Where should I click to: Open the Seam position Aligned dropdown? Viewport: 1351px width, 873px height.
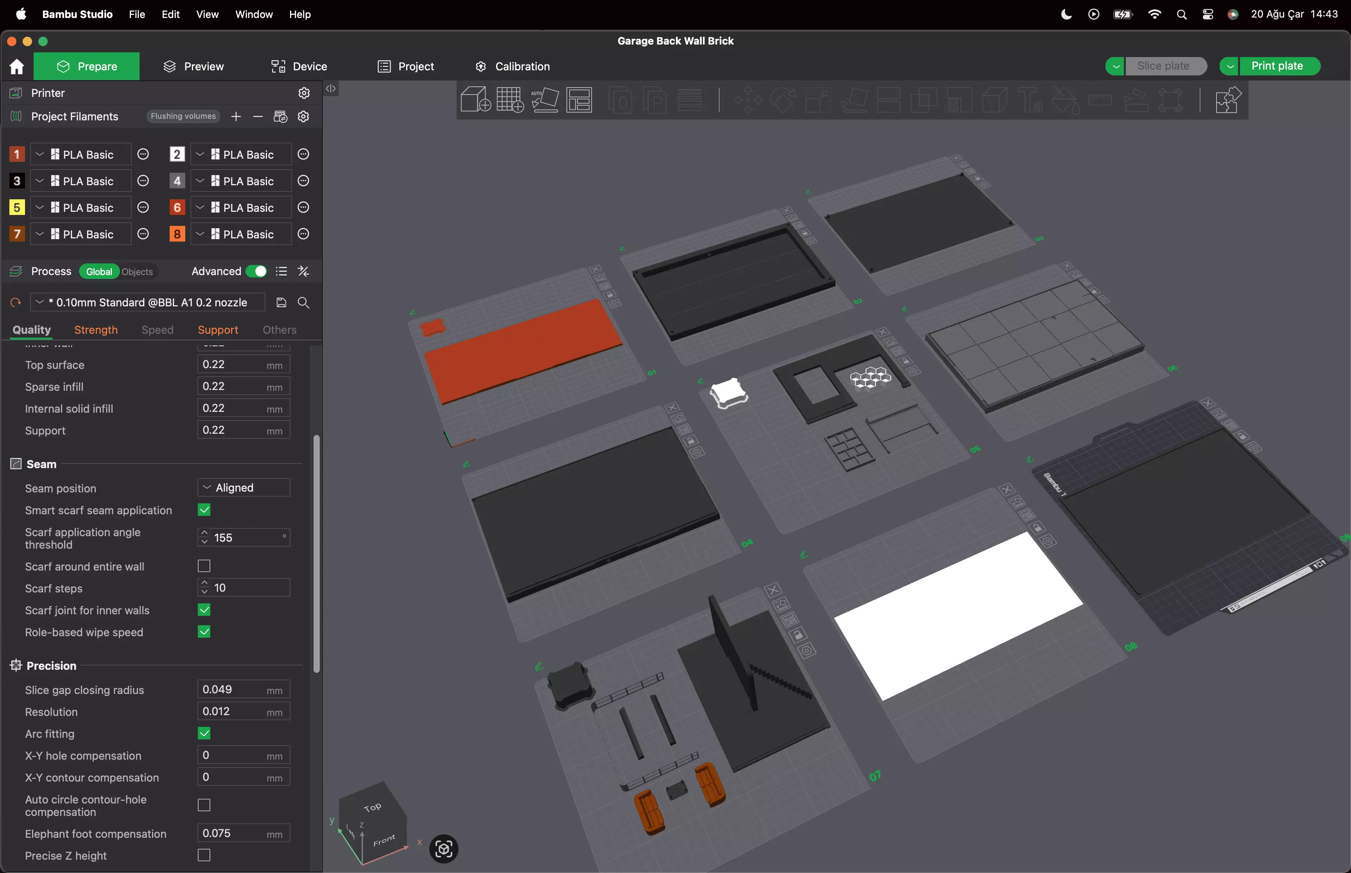coord(244,488)
